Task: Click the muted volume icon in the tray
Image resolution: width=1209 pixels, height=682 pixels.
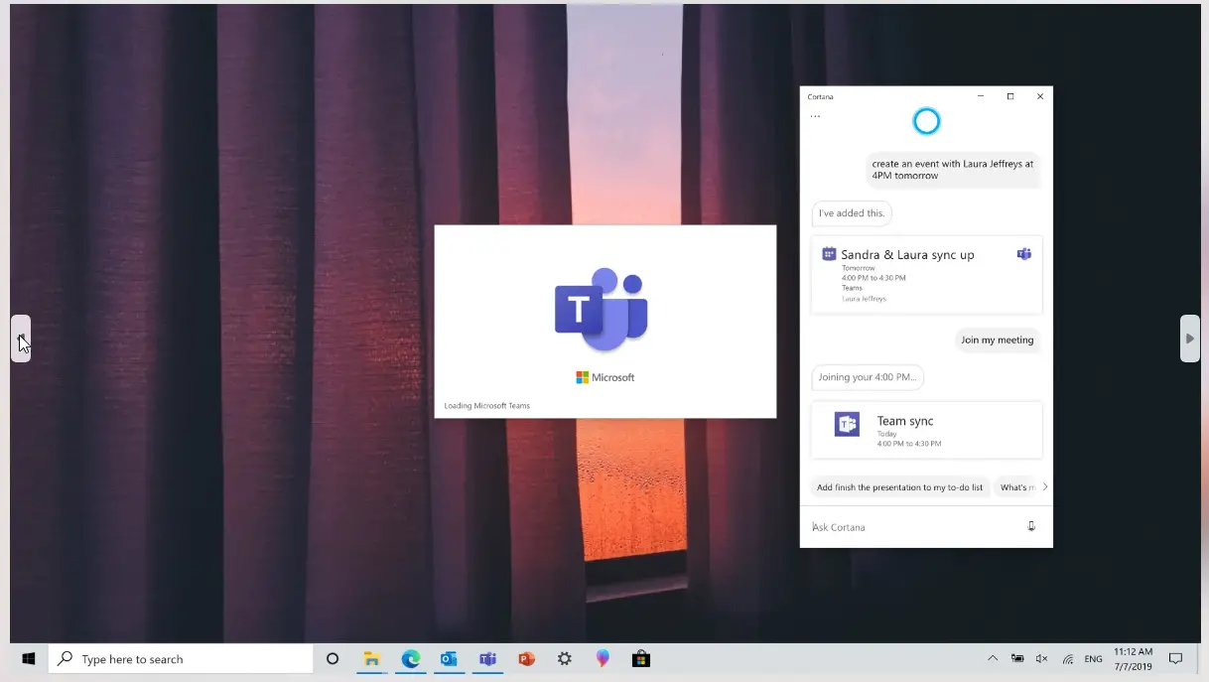Action: coord(1042,658)
